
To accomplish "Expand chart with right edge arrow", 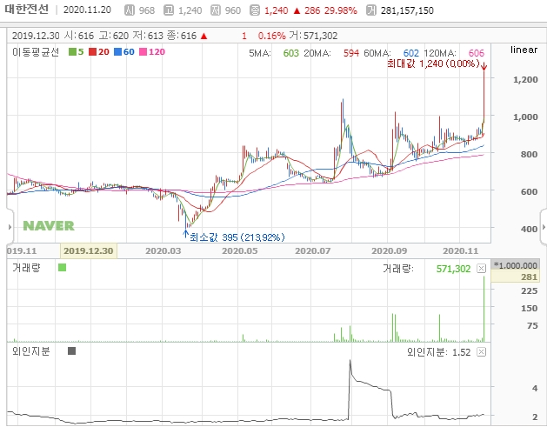I will tap(544, 227).
